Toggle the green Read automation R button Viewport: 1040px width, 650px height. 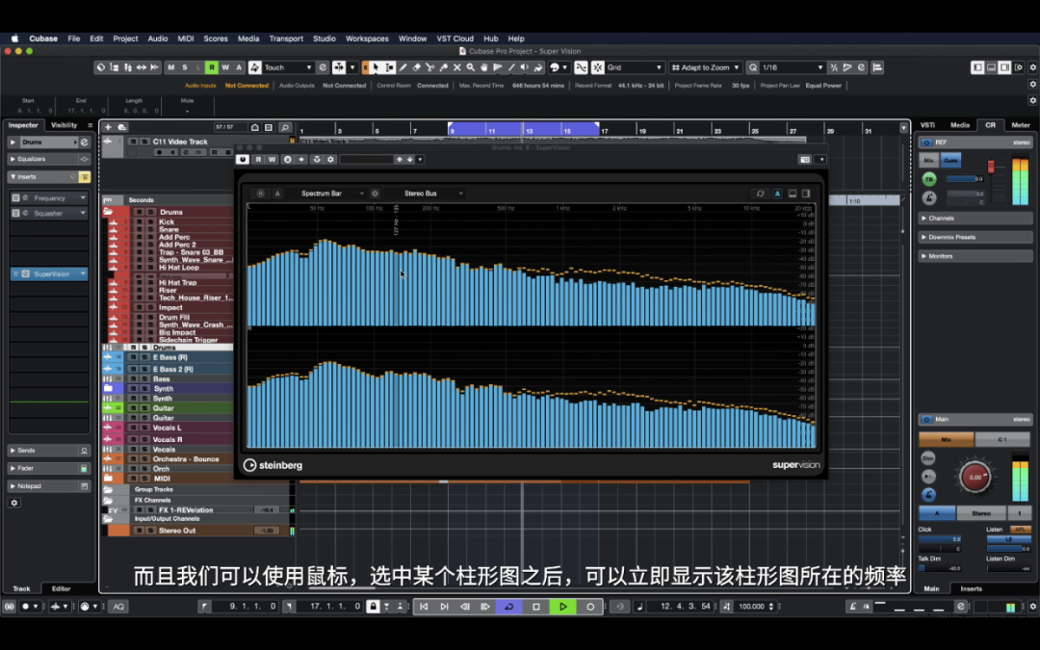click(212, 67)
